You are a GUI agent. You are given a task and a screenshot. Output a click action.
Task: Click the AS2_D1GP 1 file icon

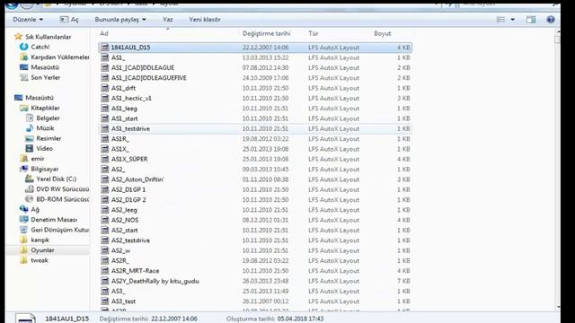(105, 189)
